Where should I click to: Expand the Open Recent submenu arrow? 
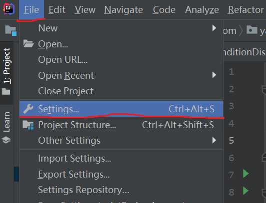point(214,75)
